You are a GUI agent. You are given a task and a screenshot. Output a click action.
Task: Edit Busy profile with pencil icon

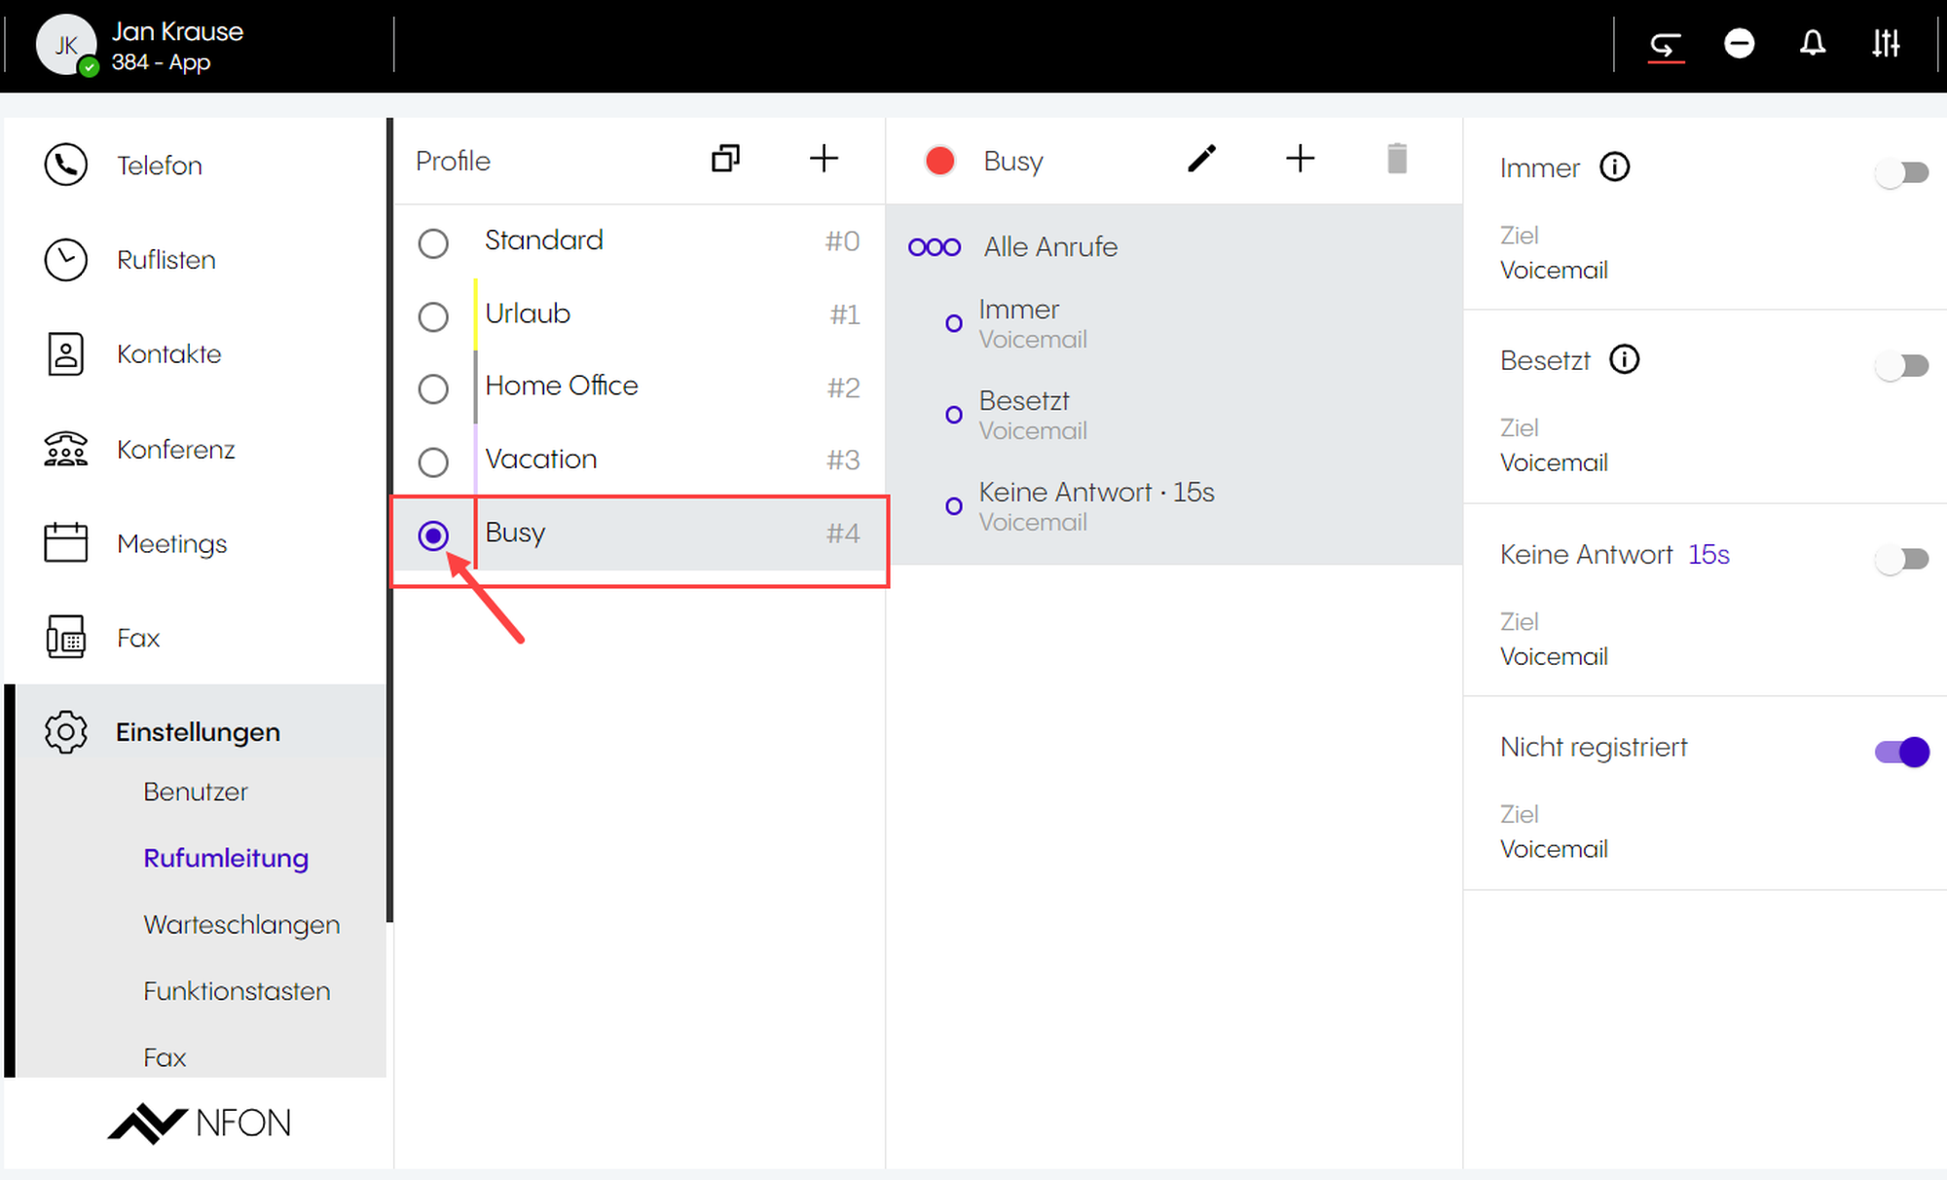click(1201, 159)
